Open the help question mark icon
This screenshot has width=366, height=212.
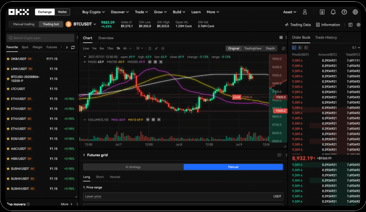pyautogui.click(x=344, y=12)
